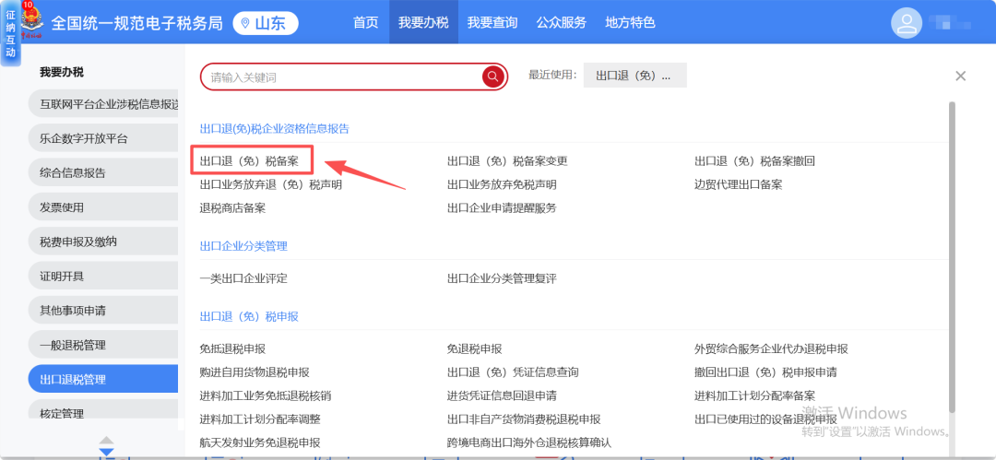
Task: Open 出口退（免）税备案撤回 link
Action: point(754,160)
